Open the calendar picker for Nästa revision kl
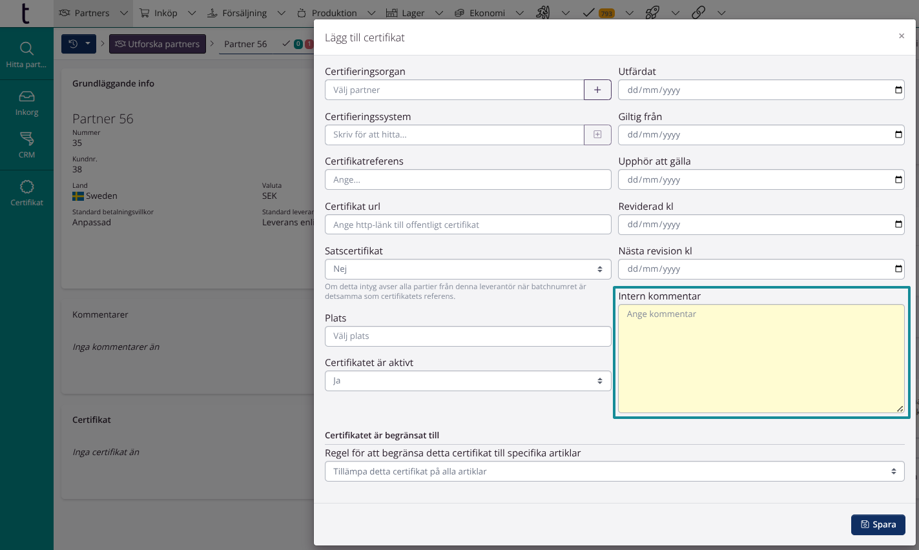This screenshot has height=550, width=919. (898, 269)
